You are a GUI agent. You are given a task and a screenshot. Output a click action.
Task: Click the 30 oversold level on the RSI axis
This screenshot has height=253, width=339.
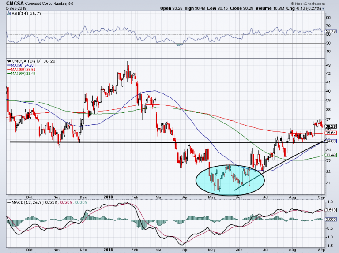(328, 43)
